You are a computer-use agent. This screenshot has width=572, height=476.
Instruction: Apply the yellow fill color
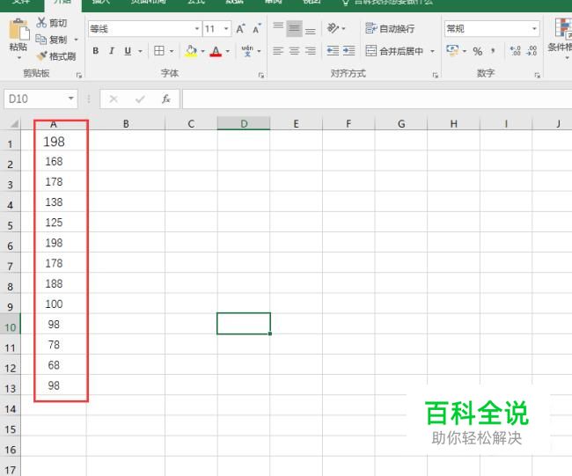coord(191,51)
